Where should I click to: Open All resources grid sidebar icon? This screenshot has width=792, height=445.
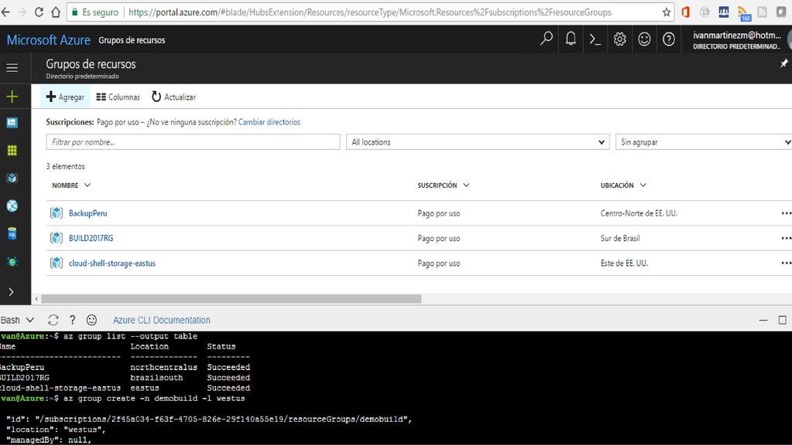12,150
